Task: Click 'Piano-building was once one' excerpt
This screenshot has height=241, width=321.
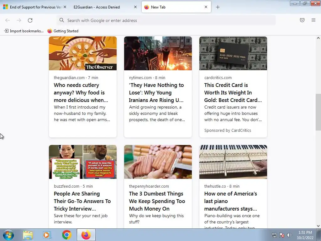Action: [x=232, y=221]
